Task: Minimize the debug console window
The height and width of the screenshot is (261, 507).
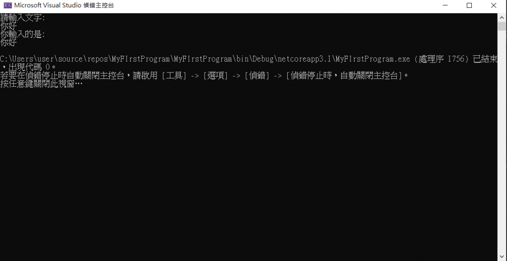Action: point(445,5)
